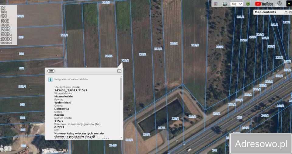Close the cadastral data info popup
292x154 pixels.
[119, 71]
